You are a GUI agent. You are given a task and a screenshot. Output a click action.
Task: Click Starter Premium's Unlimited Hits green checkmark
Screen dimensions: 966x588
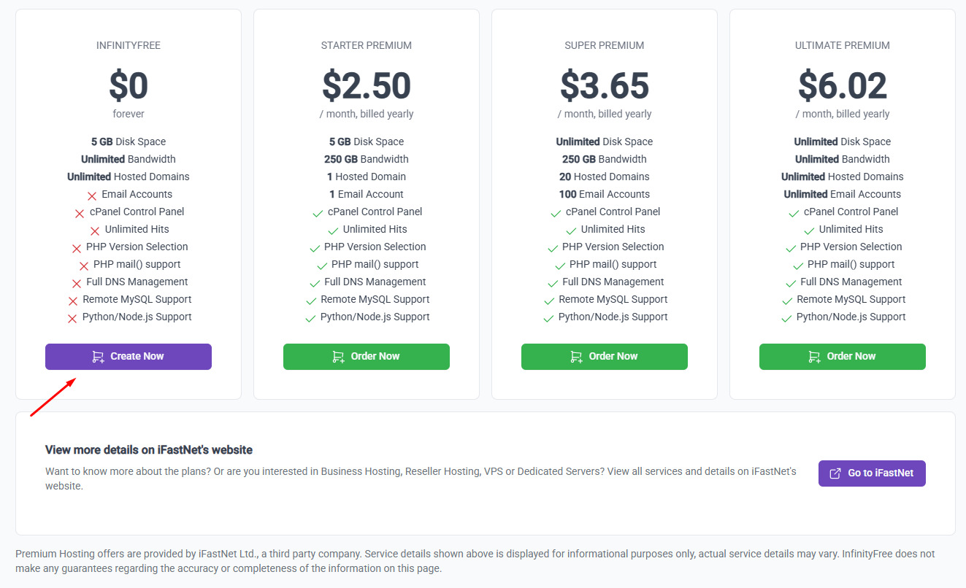(333, 231)
